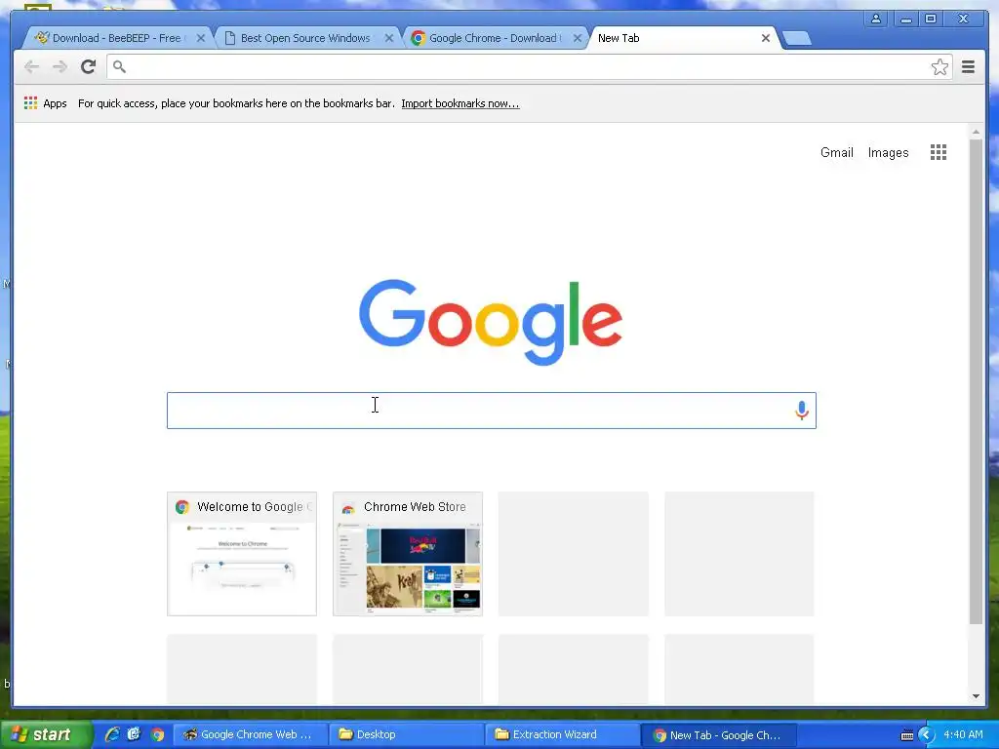Focus the Chrome address bar
The width and height of the screenshot is (999, 749).
529,67
